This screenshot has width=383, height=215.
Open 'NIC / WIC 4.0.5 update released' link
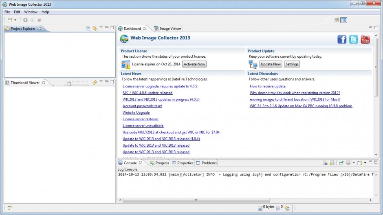click(147, 93)
